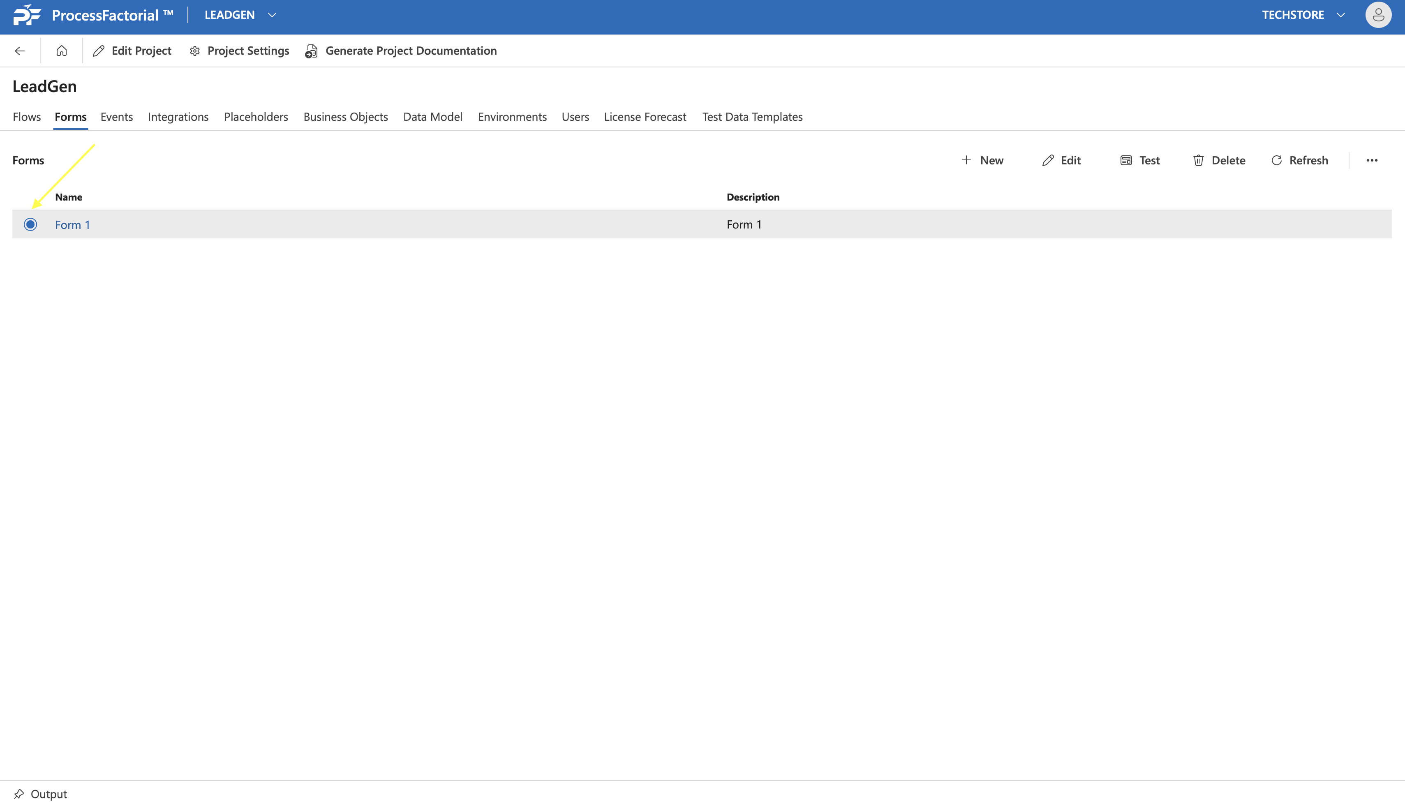
Task: Click the back arrow icon
Action: point(20,51)
